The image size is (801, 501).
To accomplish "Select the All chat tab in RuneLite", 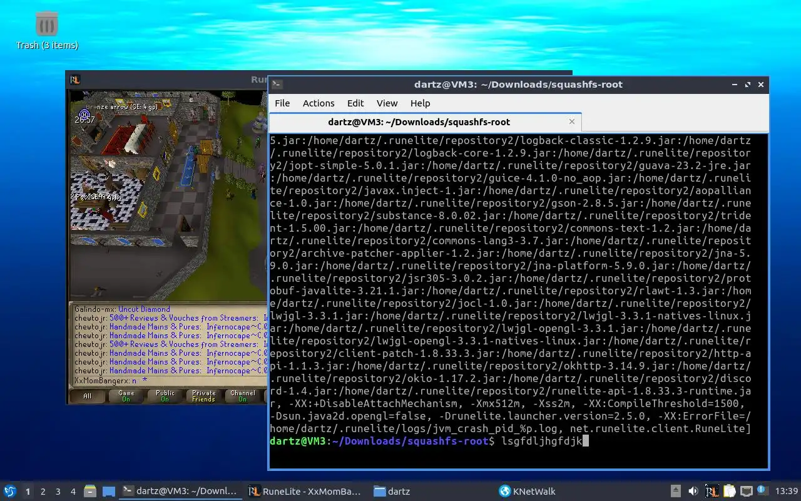I will tap(87, 396).
